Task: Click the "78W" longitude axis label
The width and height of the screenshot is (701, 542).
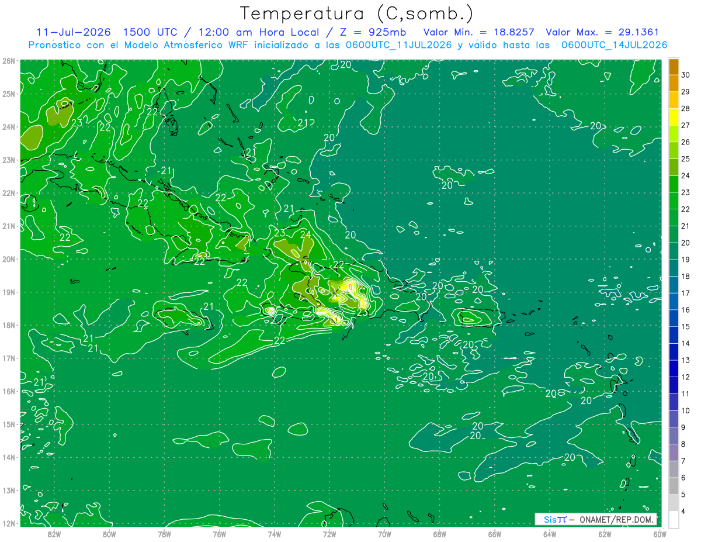Action: click(x=164, y=534)
